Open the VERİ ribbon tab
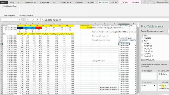Viewport: 169px width, 95px height. [54, 2]
